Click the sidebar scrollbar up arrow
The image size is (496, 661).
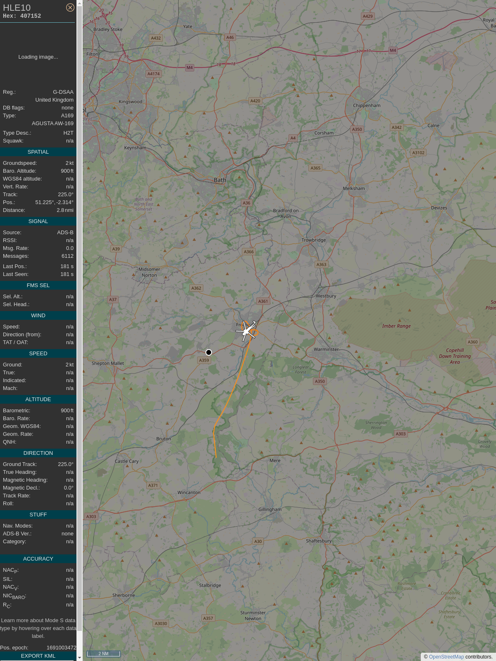click(x=79, y=3)
